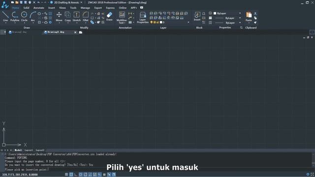Click the Insert block icon
315x177 pixels.
pyautogui.click(x=197, y=16)
